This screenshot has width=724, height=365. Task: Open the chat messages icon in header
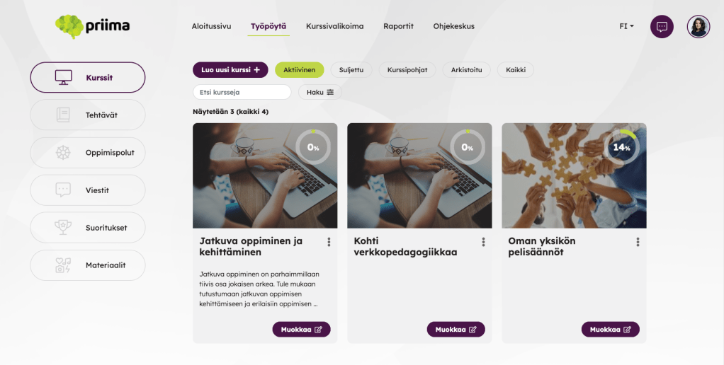point(662,27)
